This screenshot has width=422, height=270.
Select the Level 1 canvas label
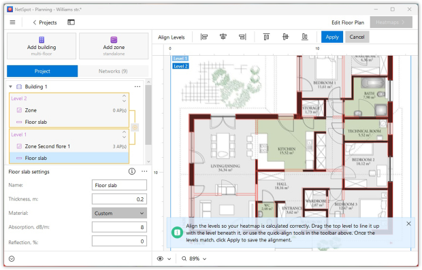(x=180, y=58)
